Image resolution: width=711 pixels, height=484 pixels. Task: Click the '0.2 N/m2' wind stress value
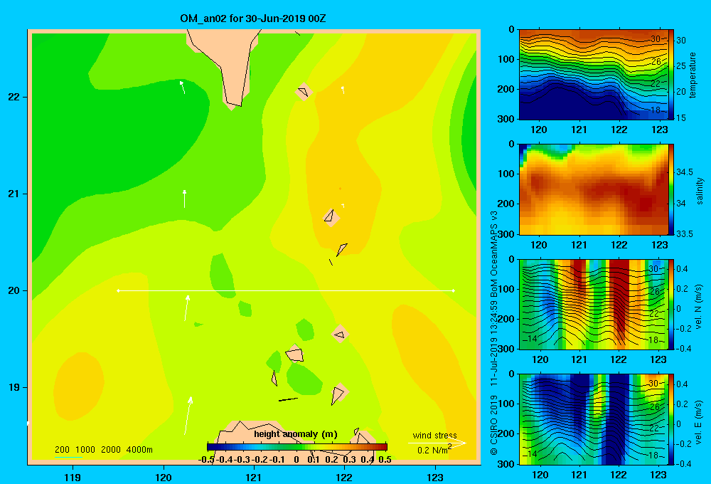[434, 450]
